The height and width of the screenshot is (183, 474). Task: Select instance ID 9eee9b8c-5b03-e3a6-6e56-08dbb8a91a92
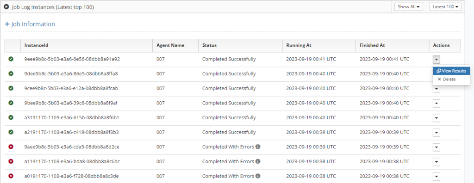click(x=72, y=59)
